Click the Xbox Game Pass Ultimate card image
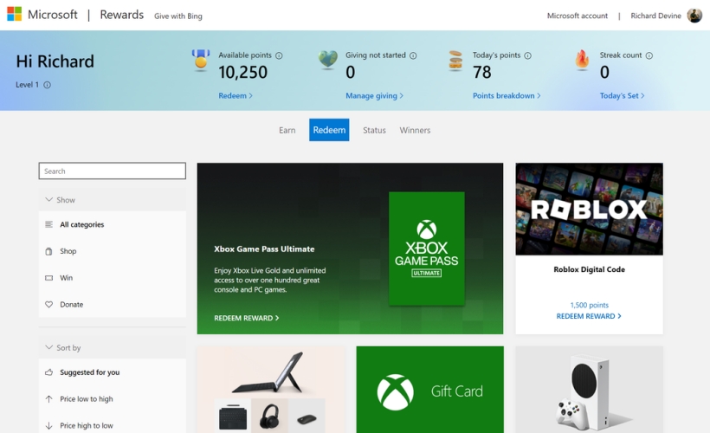 (x=427, y=249)
